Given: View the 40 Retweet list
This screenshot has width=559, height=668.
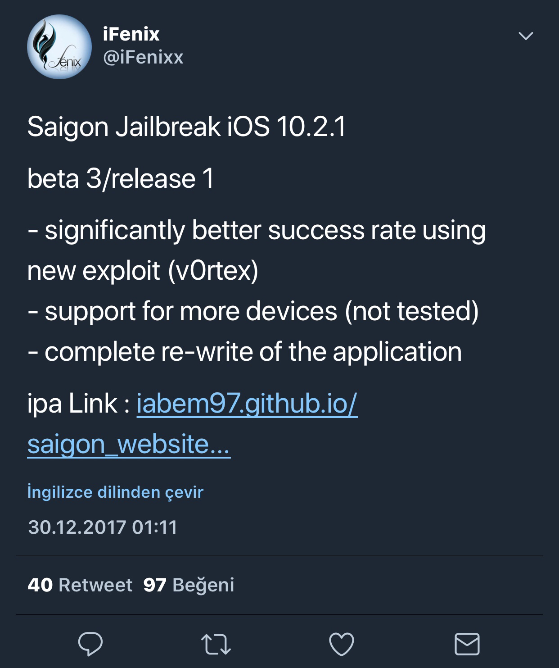Looking at the screenshot, I should [80, 585].
